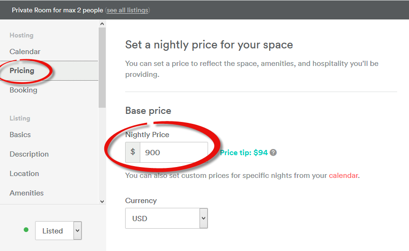The height and width of the screenshot is (251, 409).
Task: Open the Currency USD dropdown
Action: [166, 218]
